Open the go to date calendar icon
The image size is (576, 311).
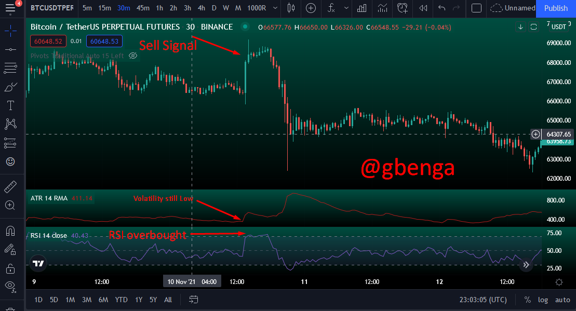click(194, 300)
